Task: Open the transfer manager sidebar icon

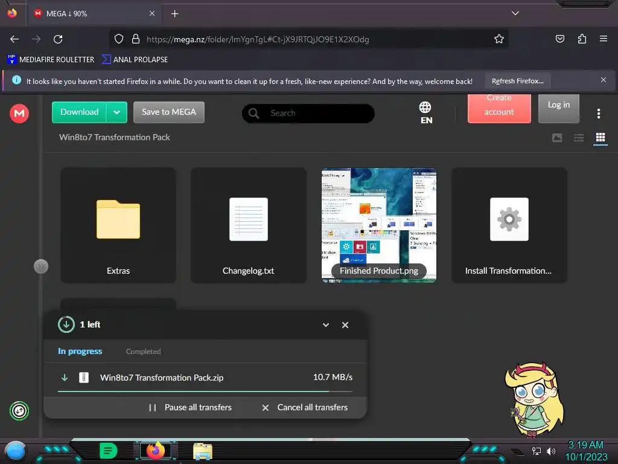Action: click(x=19, y=411)
